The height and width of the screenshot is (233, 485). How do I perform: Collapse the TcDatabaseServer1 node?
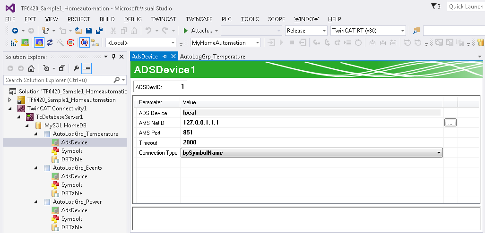(x=18, y=117)
